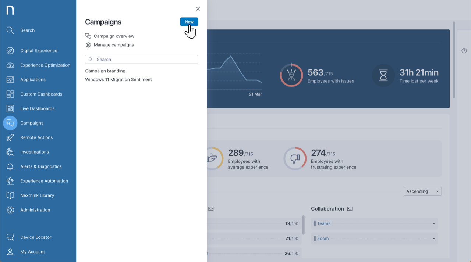The width and height of the screenshot is (471, 262).
Task: Click the help question mark icon
Action: coord(464,51)
